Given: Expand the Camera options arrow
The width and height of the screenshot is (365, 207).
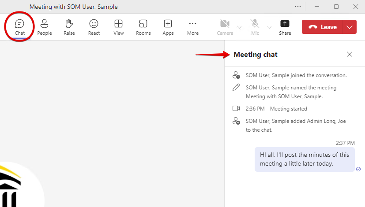Looking at the screenshot, I should (239, 27).
